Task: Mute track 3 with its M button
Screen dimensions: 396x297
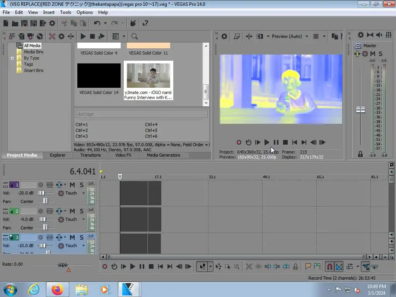Action: click(x=72, y=237)
